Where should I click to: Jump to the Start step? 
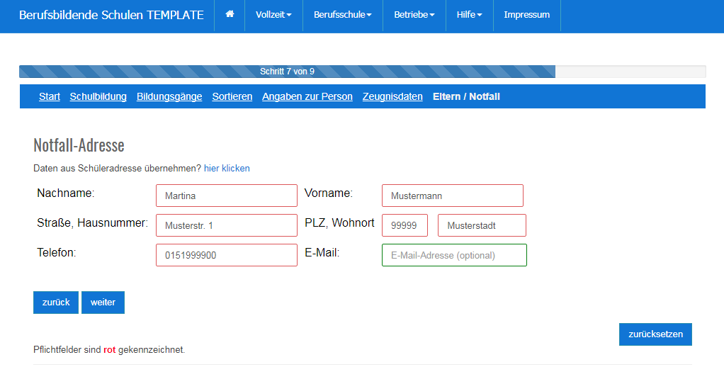coord(50,96)
